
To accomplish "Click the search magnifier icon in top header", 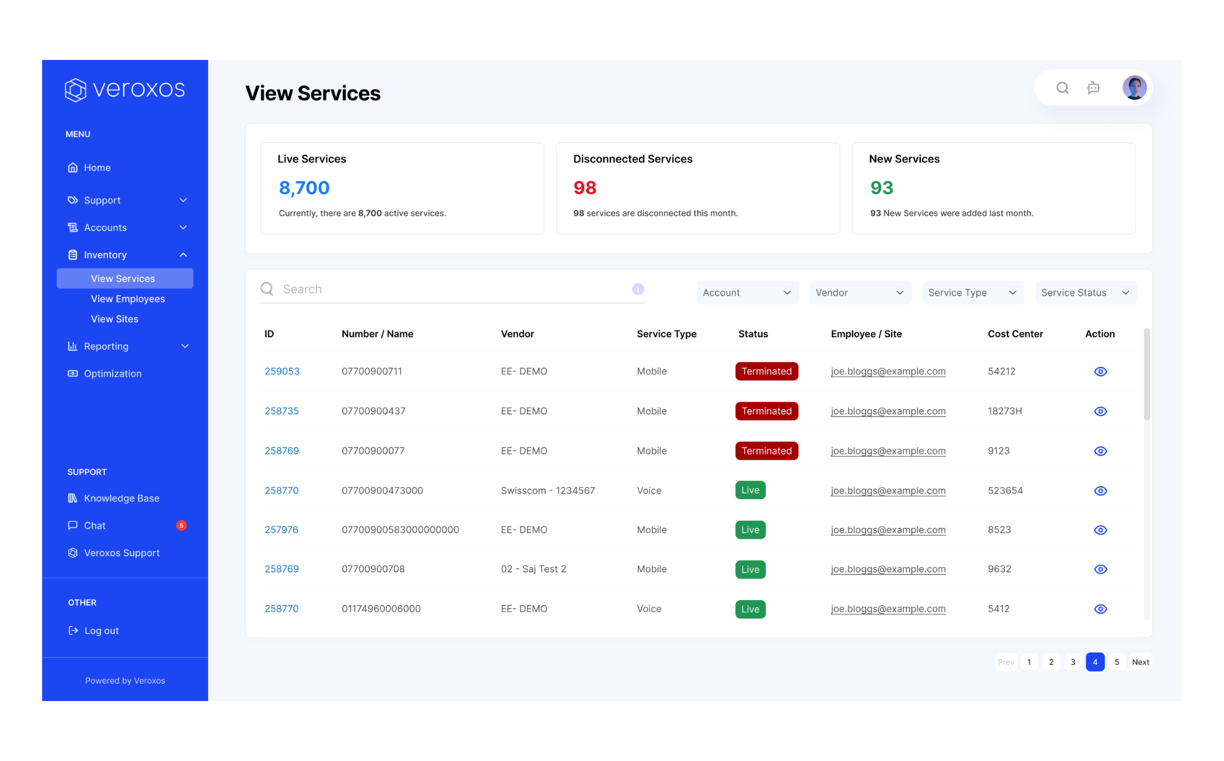I will pyautogui.click(x=1062, y=88).
